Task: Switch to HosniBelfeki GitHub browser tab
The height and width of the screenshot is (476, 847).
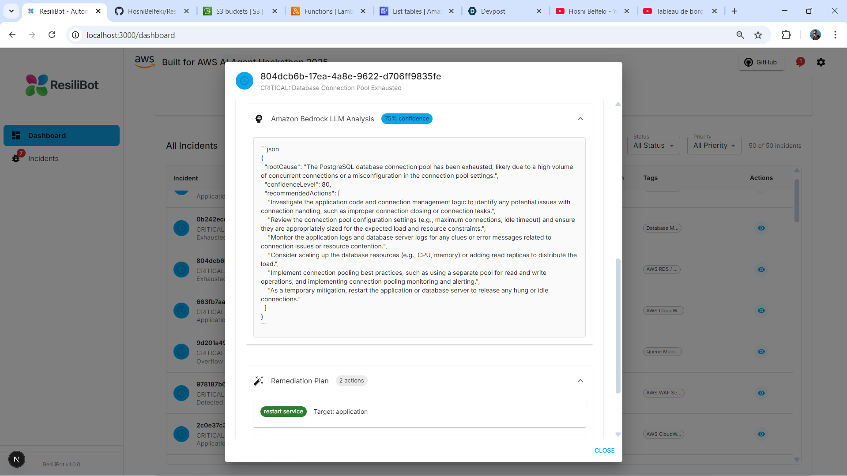Action: 152,11
